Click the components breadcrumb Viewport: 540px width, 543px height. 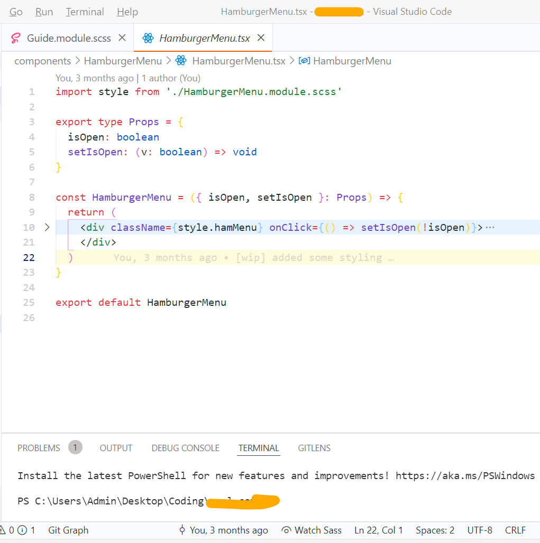43,61
